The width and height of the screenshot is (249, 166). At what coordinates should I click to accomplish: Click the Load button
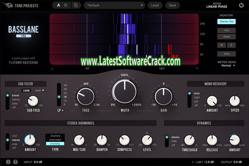coord(155,5)
